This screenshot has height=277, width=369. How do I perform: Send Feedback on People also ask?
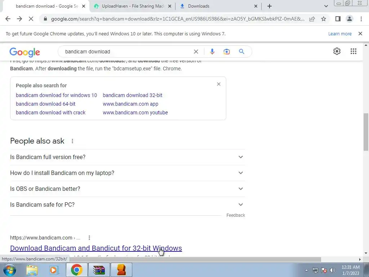click(x=236, y=215)
